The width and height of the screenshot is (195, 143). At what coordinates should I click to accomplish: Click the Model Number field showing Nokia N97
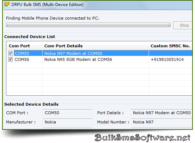pos(162,122)
